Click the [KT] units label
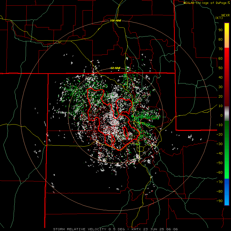Image resolution: width=231 pixels, height=231 pixels. pos(219,18)
